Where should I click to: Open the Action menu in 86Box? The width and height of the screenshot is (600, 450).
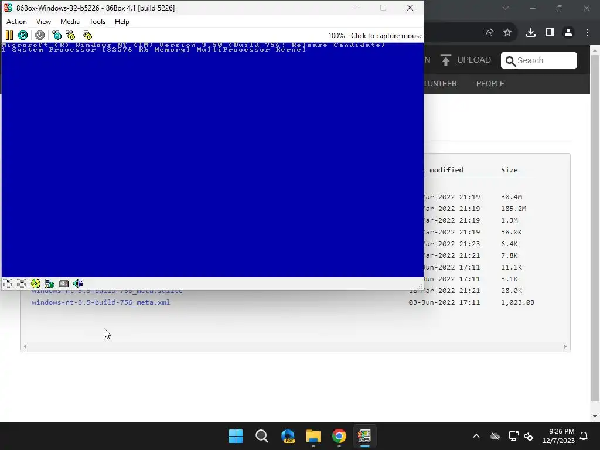pos(16,22)
